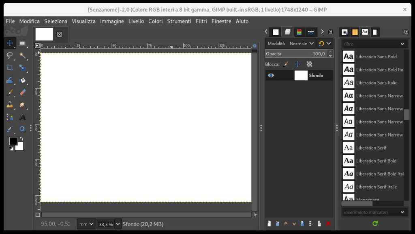Screen dimensions: 415x234
Task: Click the font filtro search field
Action: pyautogui.click(x=369, y=44)
